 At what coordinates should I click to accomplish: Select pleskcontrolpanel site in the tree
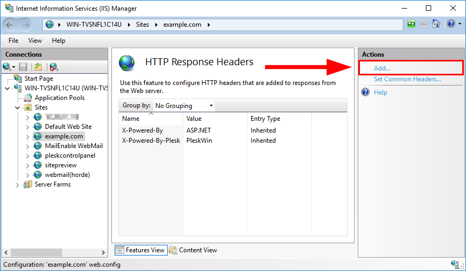tap(70, 156)
